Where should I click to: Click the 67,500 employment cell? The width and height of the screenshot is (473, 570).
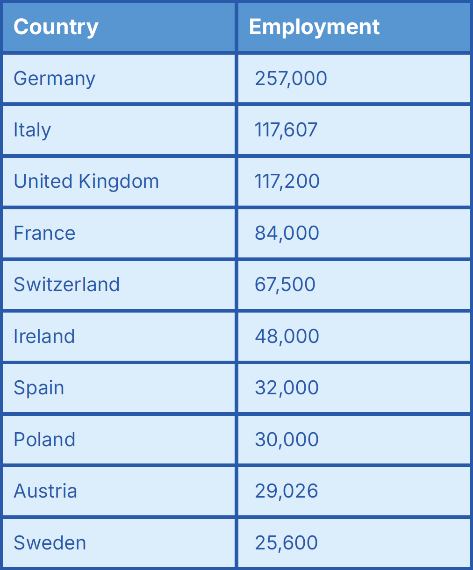(285, 285)
